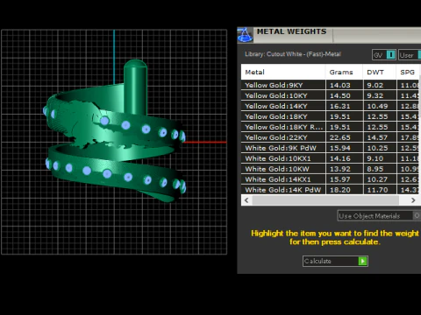Select the White Gold:14KX1 row
The height and width of the screenshot is (315, 421).
pos(331,179)
